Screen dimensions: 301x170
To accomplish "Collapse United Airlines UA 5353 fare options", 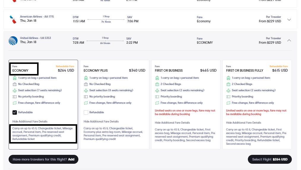I will pos(289,40).
